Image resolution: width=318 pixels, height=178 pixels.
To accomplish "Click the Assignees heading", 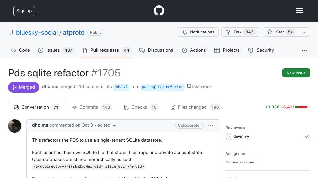I will [x=235, y=154].
